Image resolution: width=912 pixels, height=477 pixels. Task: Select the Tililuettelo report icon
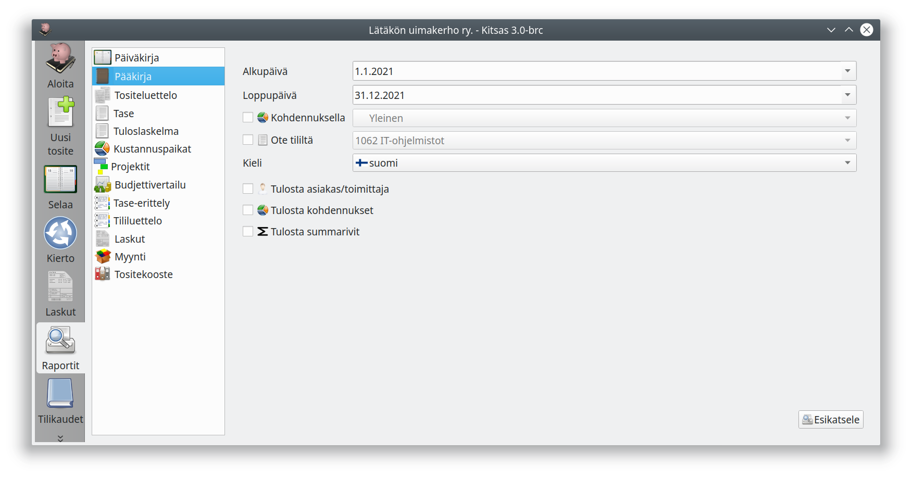(102, 220)
